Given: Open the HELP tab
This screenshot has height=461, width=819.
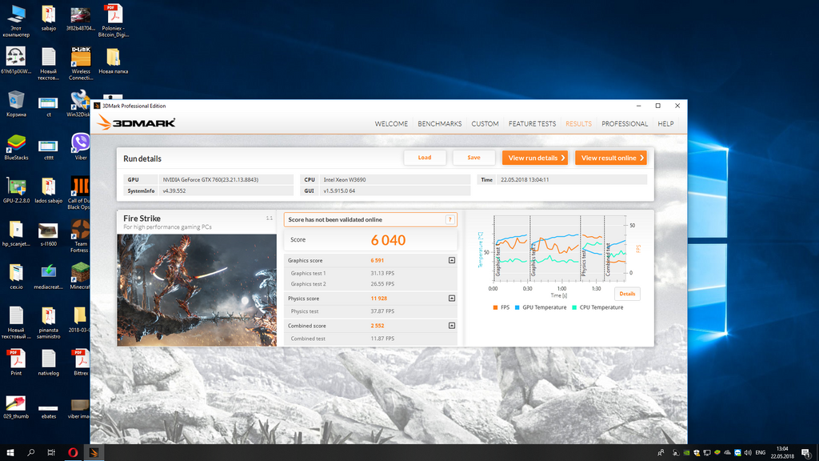Looking at the screenshot, I should point(665,124).
